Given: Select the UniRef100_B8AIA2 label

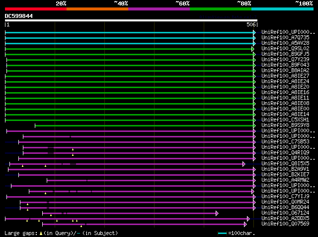Looking at the screenshot, I should pyautogui.click(x=285, y=71).
